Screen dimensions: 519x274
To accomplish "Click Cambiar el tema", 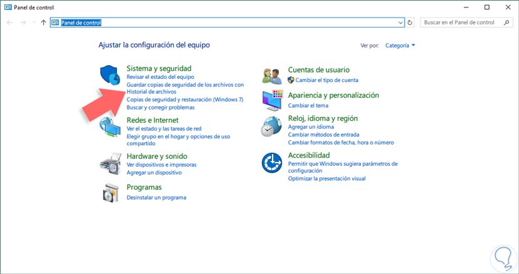I will 308,105.
